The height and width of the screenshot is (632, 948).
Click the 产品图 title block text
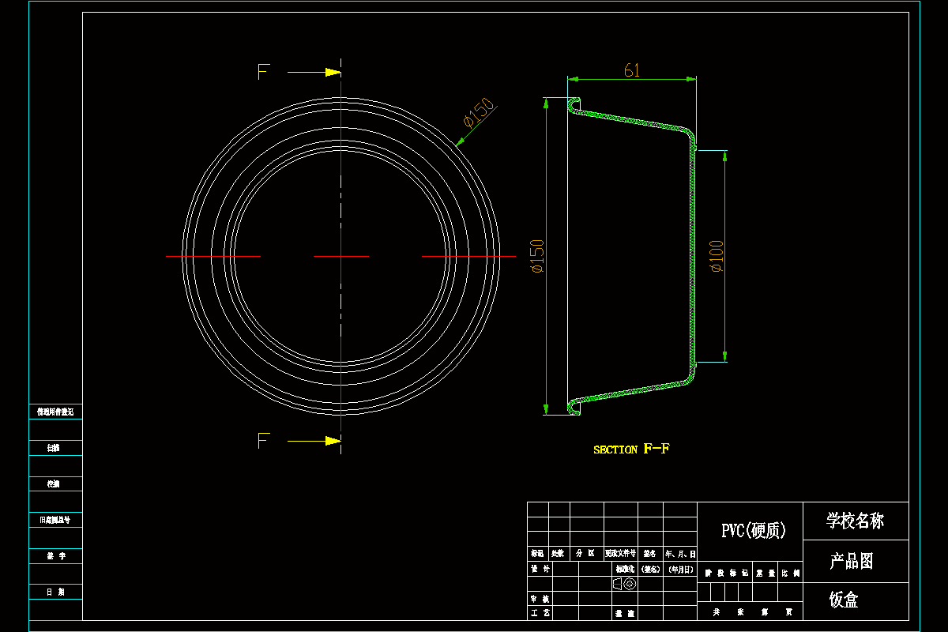(x=851, y=562)
